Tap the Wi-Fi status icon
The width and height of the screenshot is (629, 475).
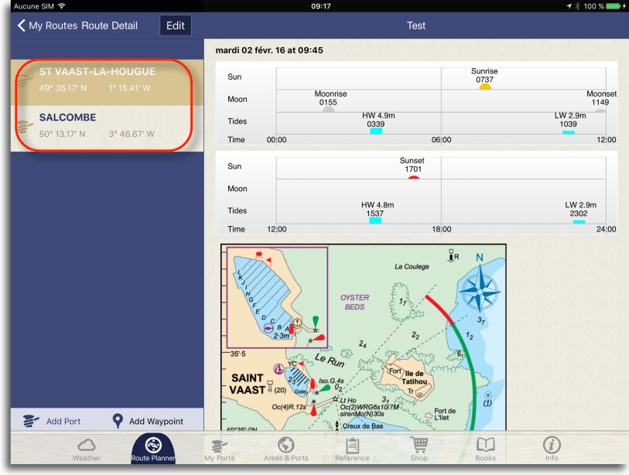click(x=61, y=6)
